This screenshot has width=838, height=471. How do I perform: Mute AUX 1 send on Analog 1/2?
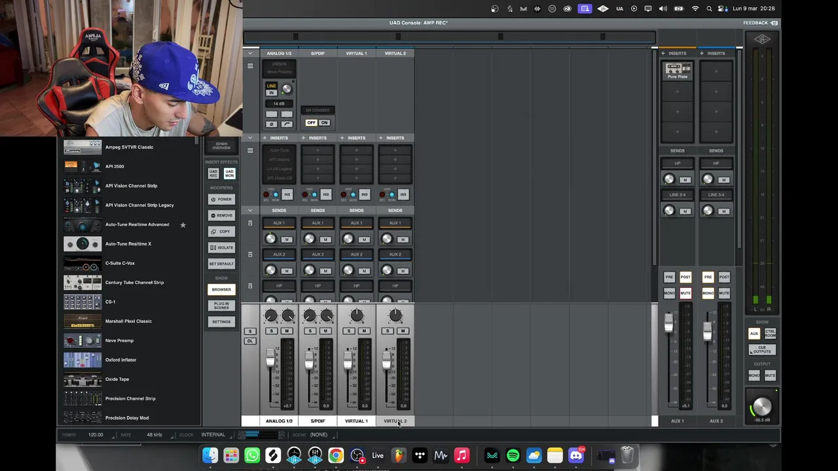pyautogui.click(x=286, y=239)
